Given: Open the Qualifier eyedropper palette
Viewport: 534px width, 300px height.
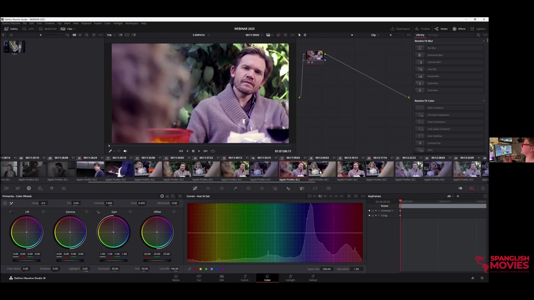Looking at the screenshot, I should coord(235,188).
